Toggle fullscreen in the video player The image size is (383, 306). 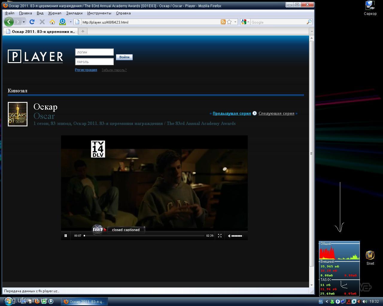coord(220,235)
